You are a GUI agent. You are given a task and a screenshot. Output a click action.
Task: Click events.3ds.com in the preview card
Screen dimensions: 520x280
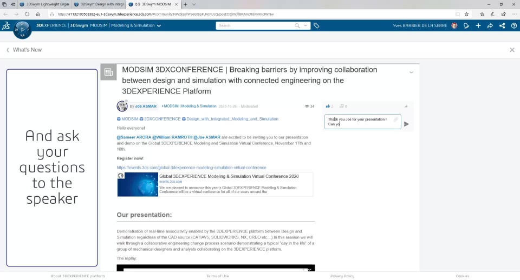point(171,182)
